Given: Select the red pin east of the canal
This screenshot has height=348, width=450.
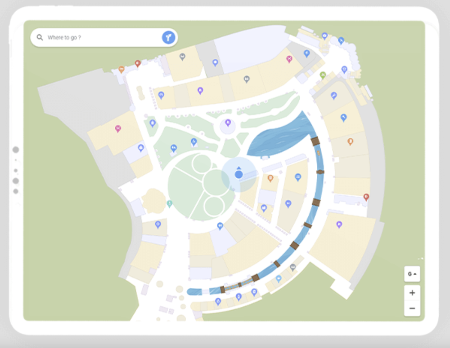Looking at the screenshot, I should [x=366, y=197].
